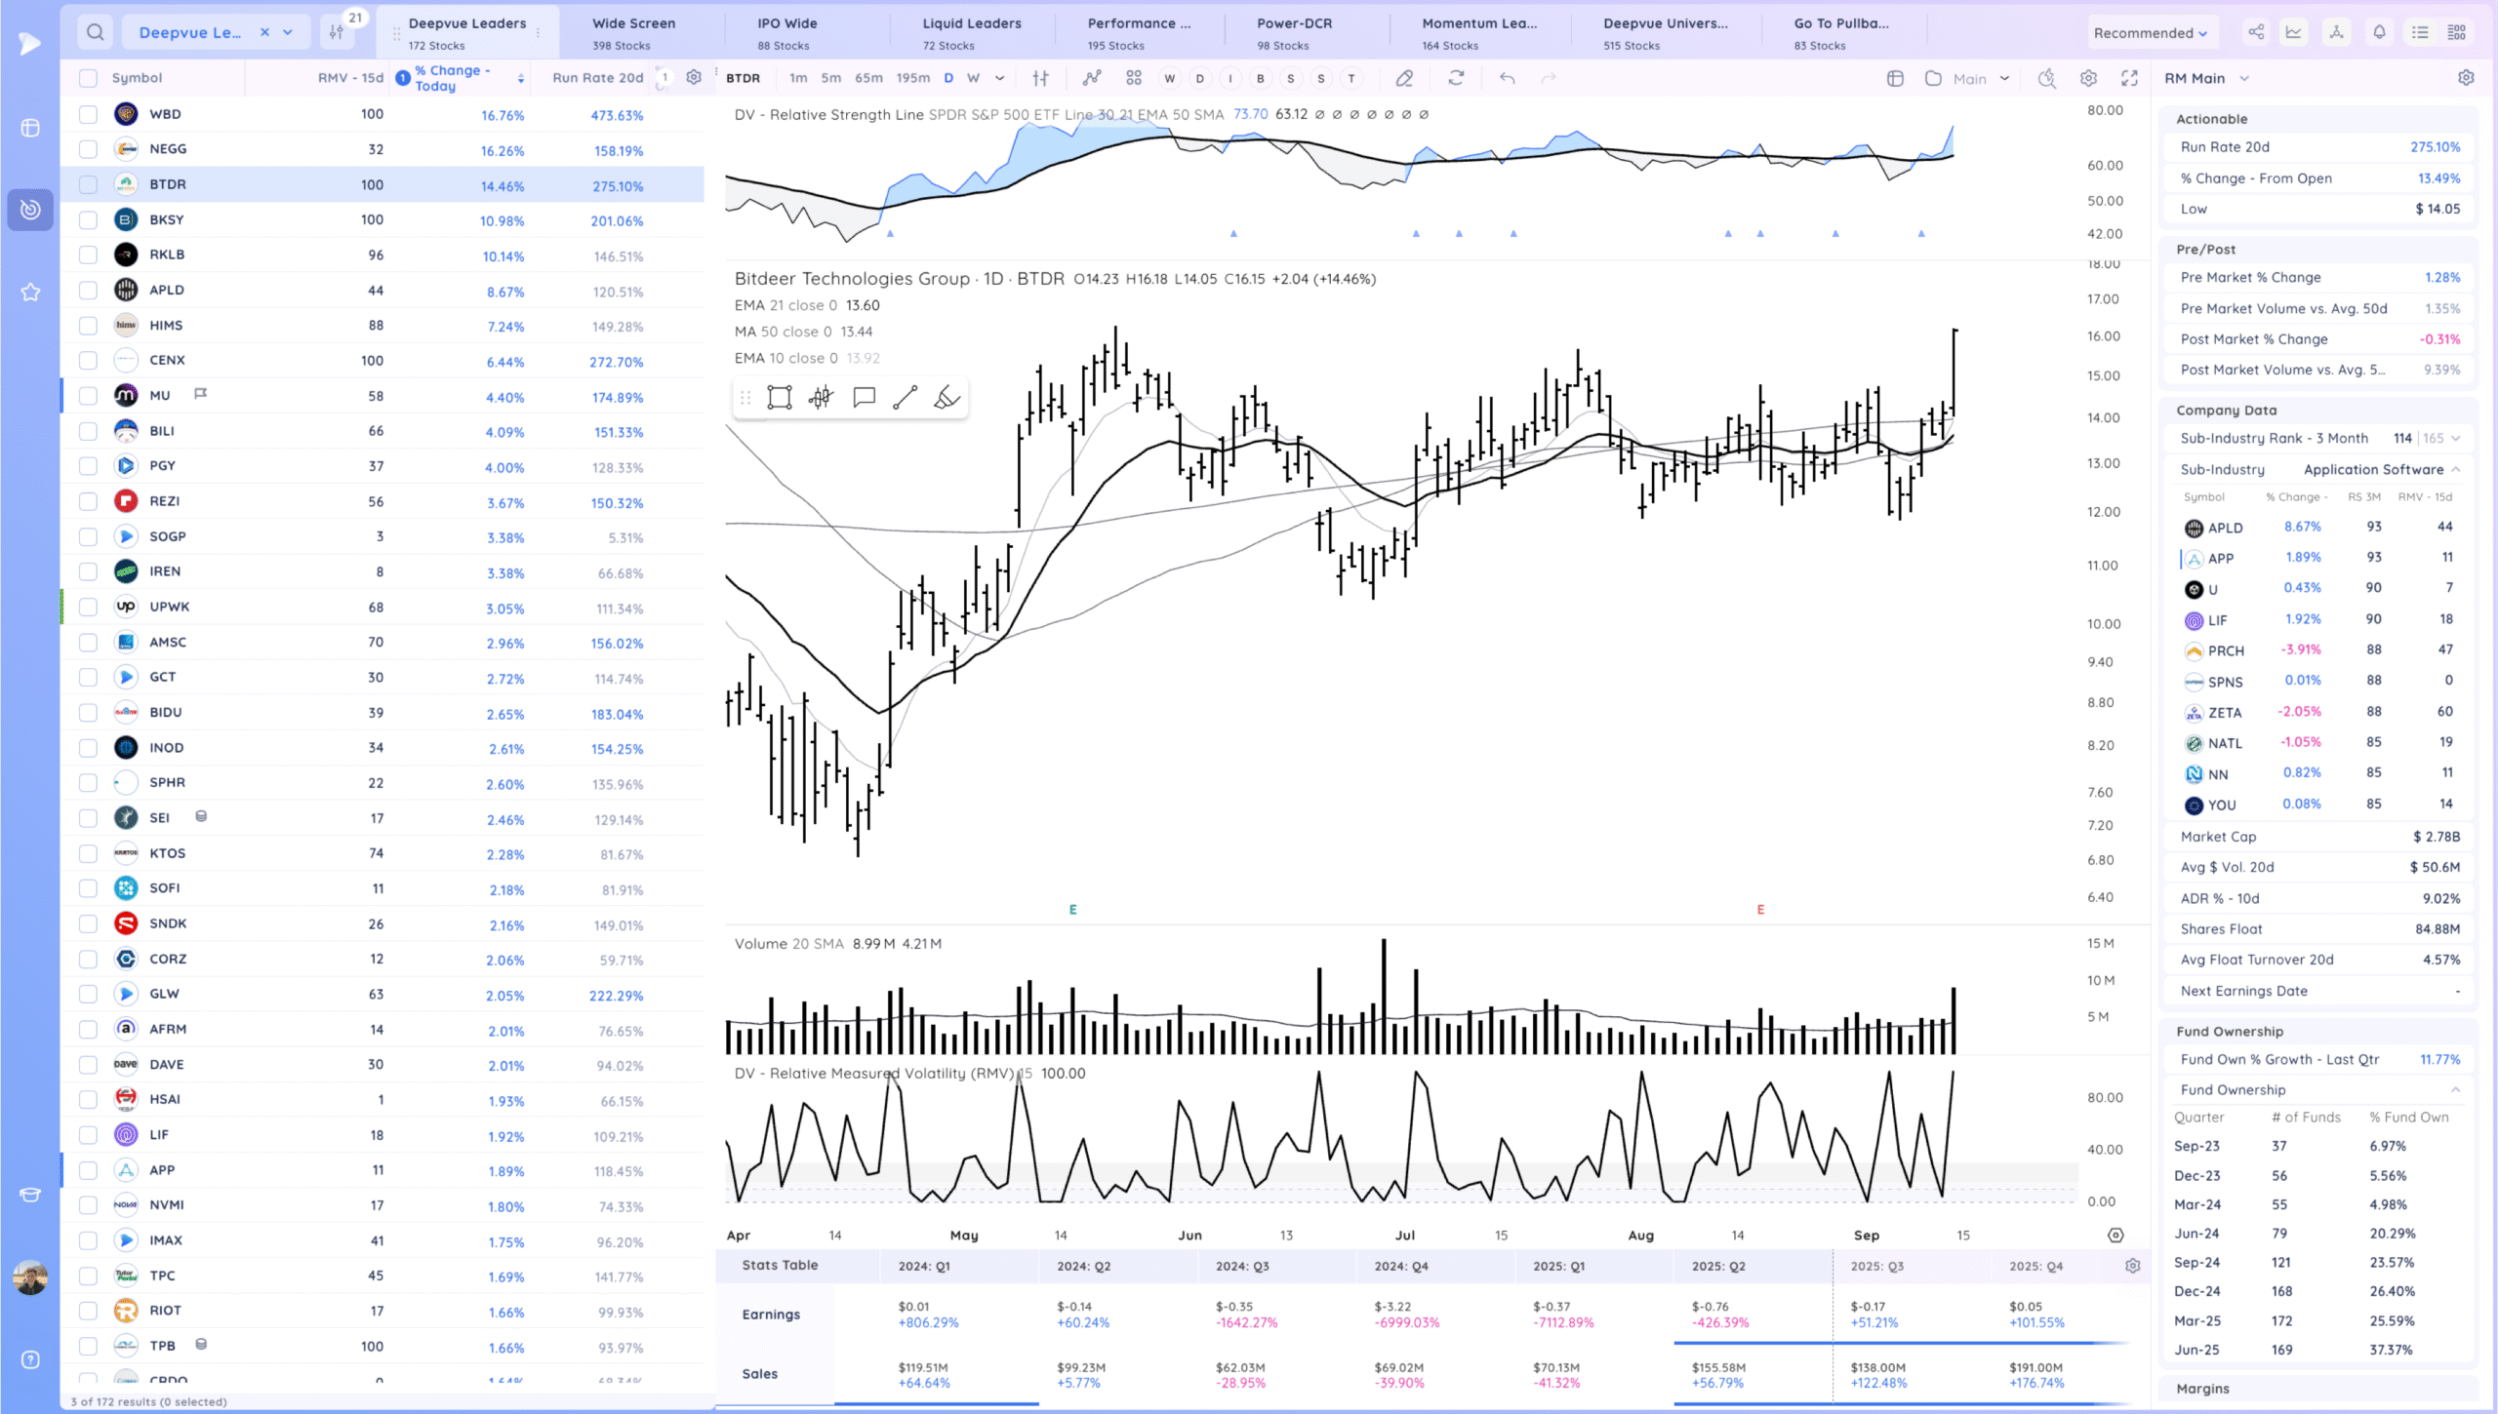Click the share icon in top bar
Image resolution: width=2498 pixels, height=1414 pixels.
(x=2256, y=32)
